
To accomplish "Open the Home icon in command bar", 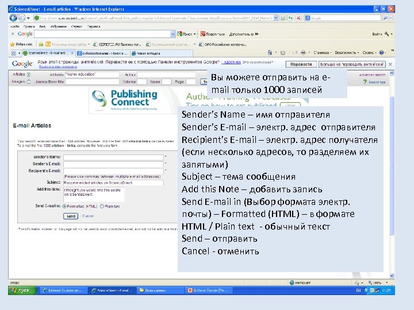I will click(270, 52).
